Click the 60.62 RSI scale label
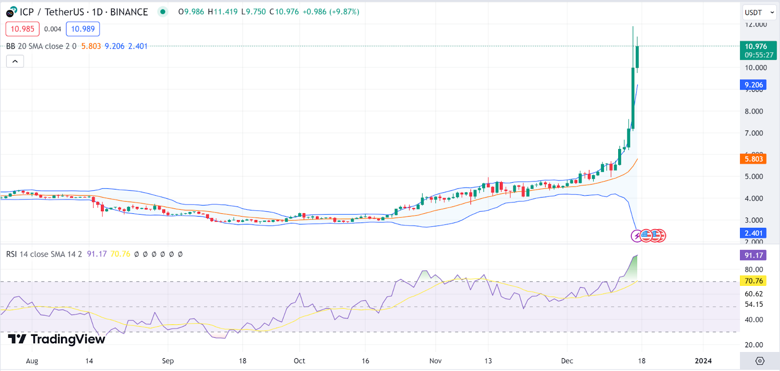 pyautogui.click(x=754, y=294)
